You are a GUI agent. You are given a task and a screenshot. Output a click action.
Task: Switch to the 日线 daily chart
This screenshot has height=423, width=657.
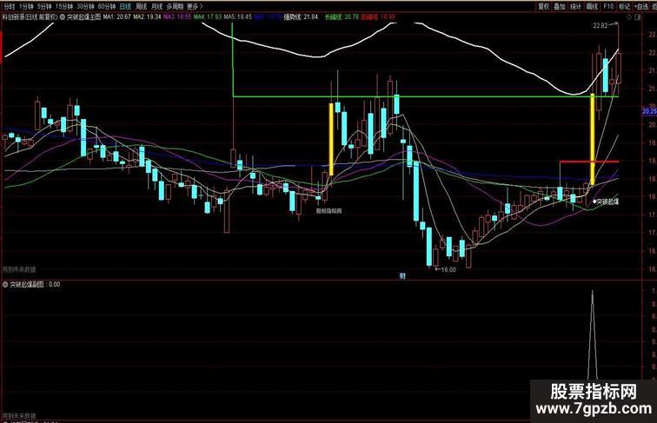[x=125, y=6]
